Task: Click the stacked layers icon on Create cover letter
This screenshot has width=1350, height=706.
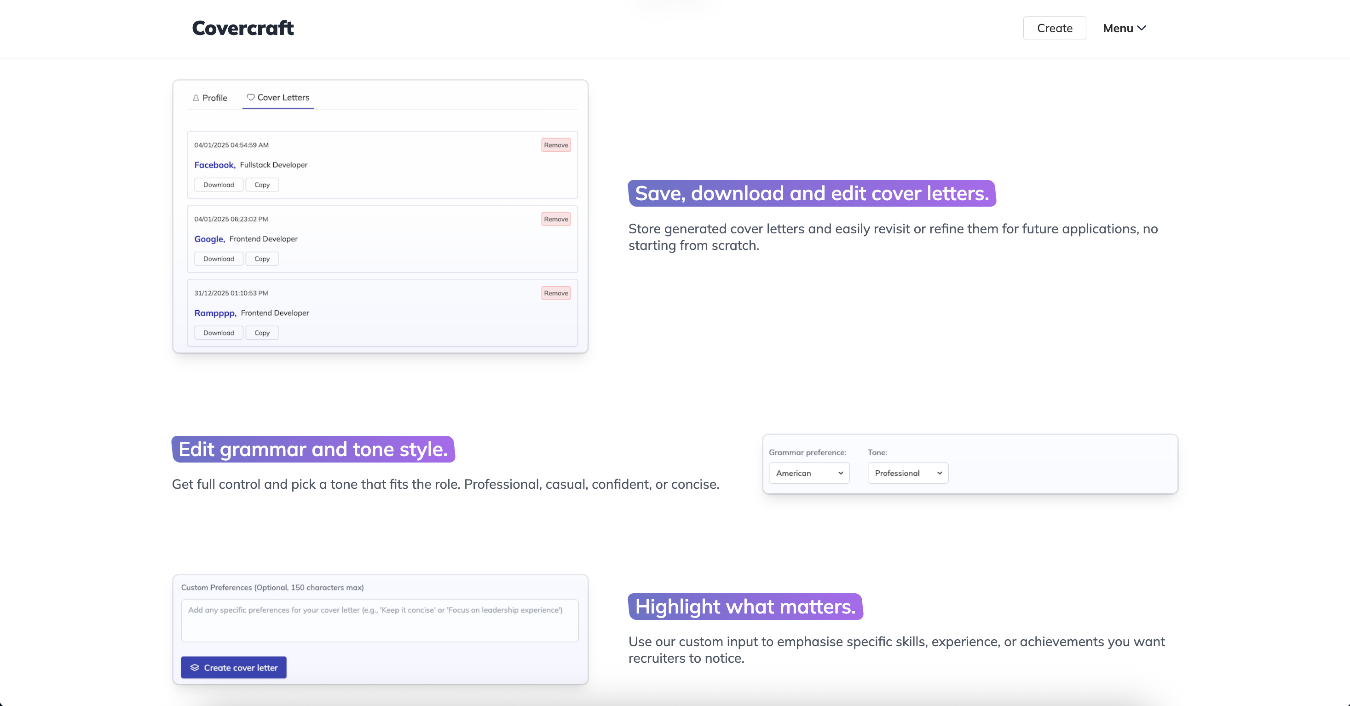Action: pyautogui.click(x=195, y=667)
